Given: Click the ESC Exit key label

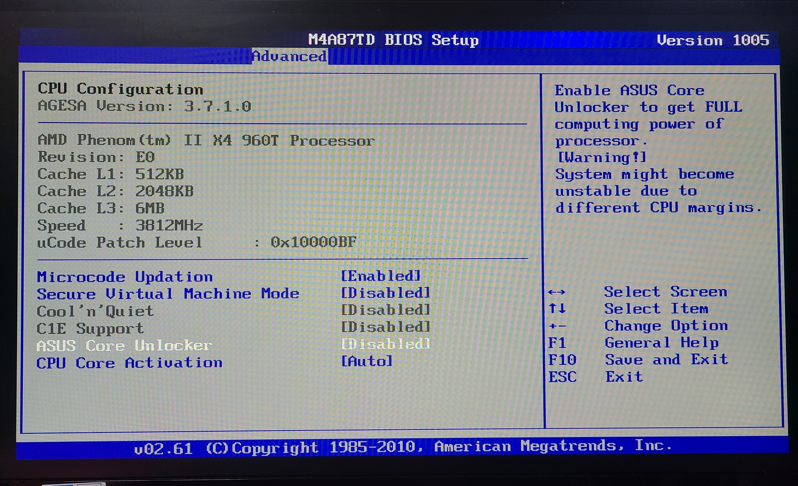Looking at the screenshot, I should click(562, 377).
